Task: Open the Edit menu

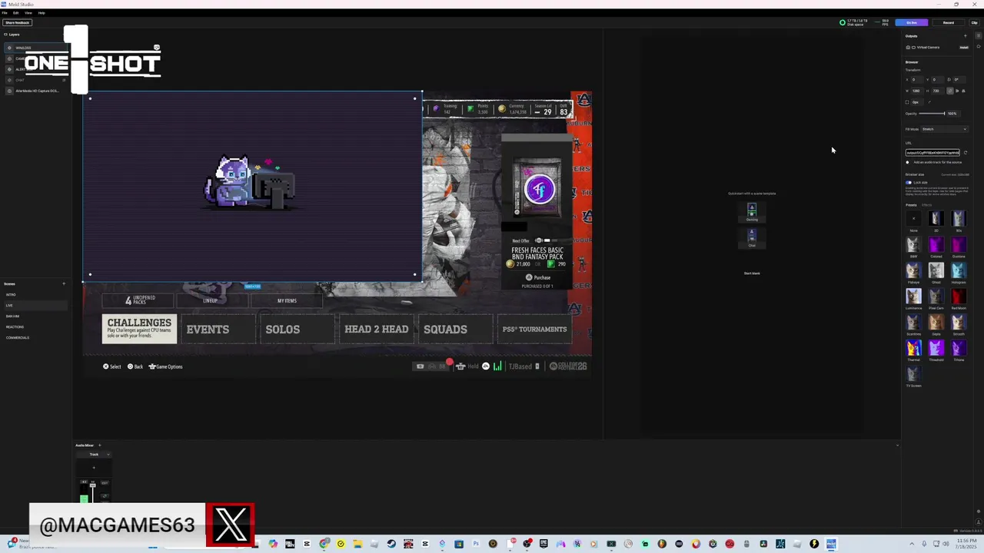Action: (x=15, y=13)
